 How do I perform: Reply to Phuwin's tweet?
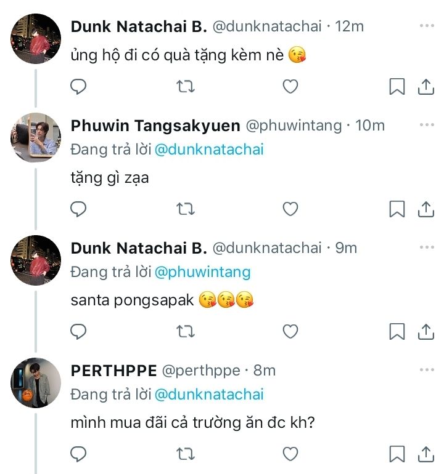(78, 209)
